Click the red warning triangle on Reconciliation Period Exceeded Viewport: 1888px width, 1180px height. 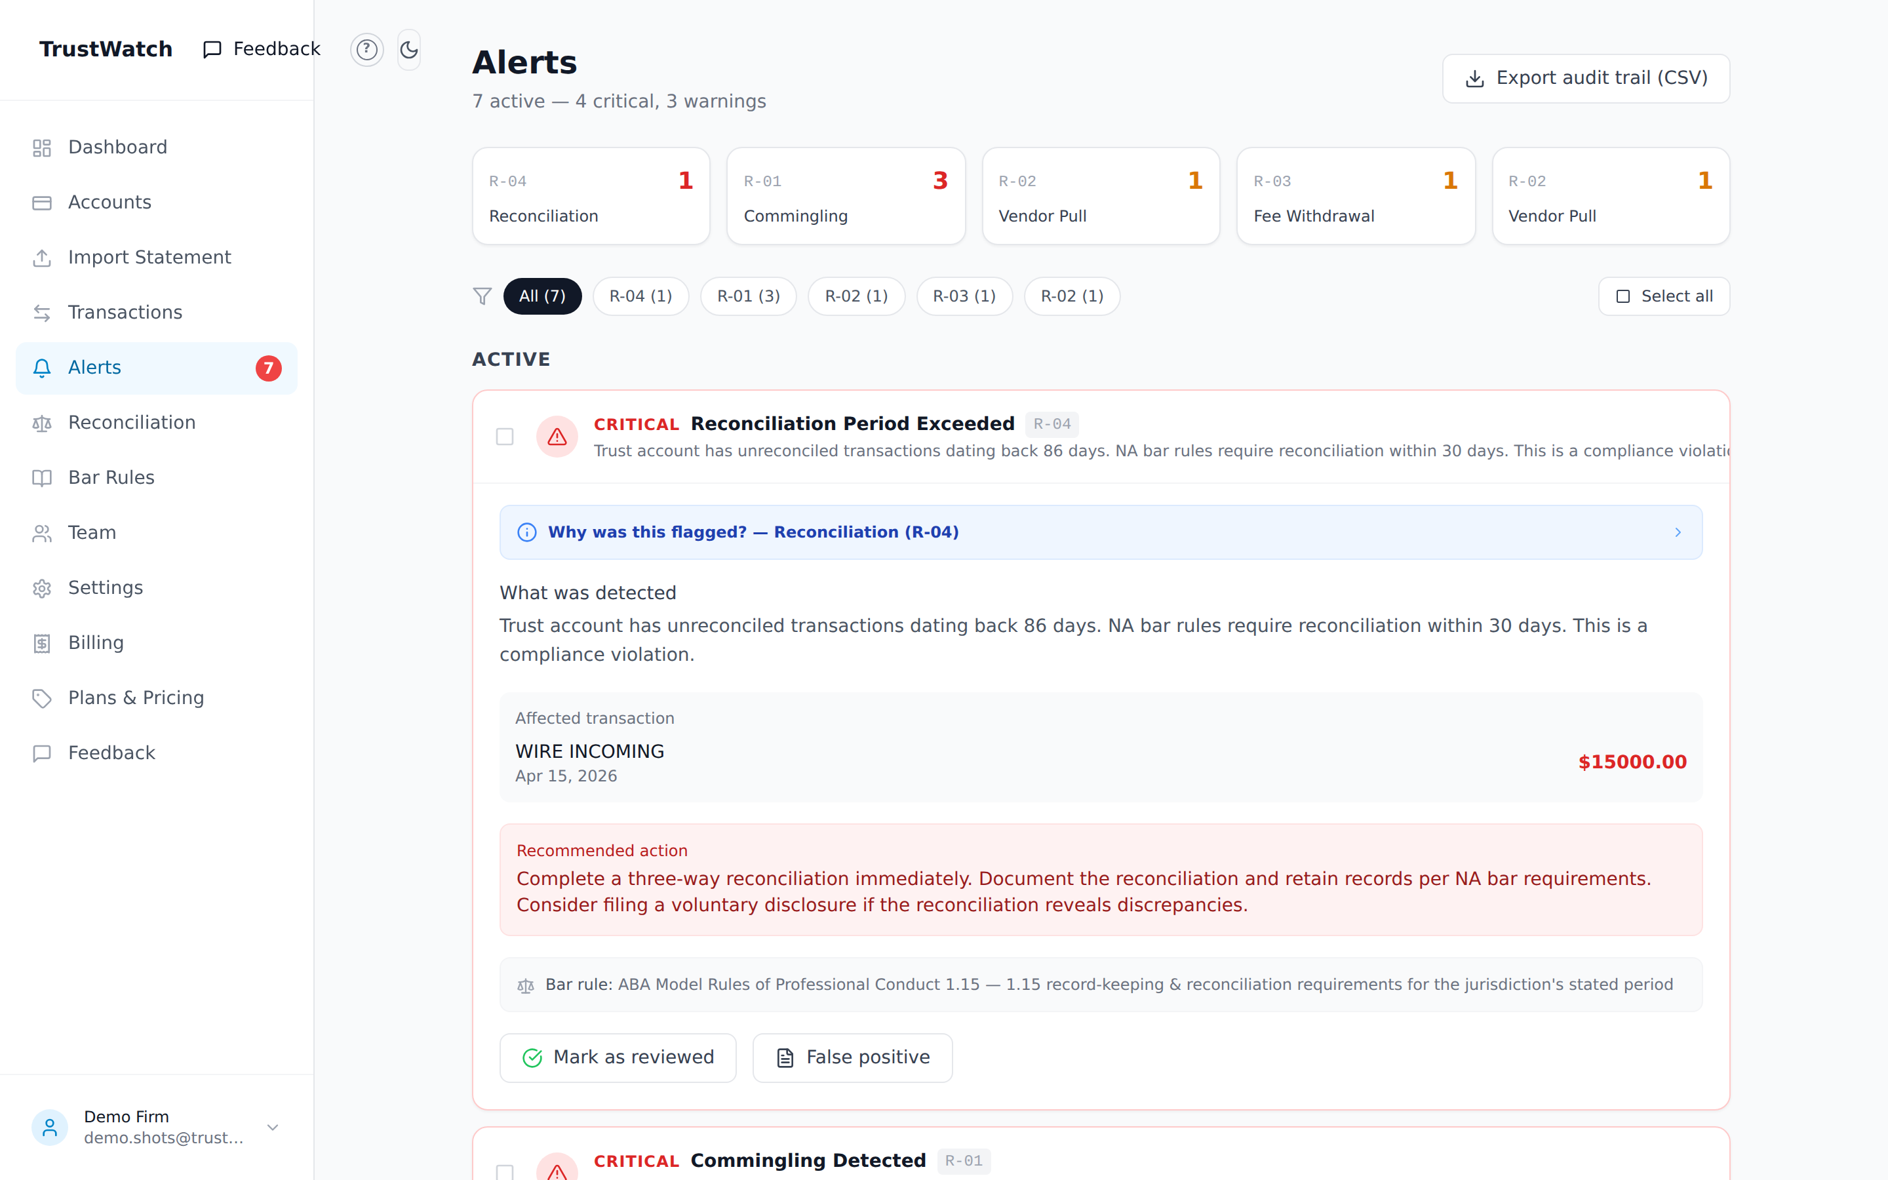click(557, 436)
